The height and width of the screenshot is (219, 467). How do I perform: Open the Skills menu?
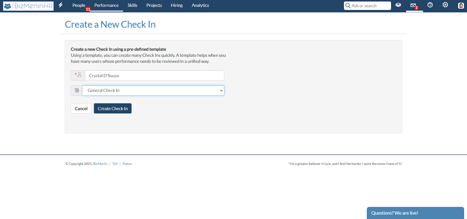click(x=133, y=5)
